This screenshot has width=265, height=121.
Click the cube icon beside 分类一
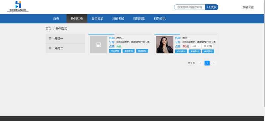click(x=50, y=38)
